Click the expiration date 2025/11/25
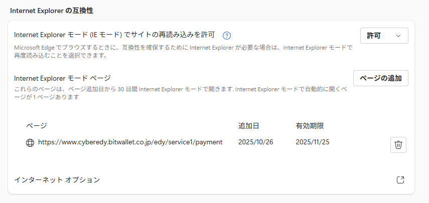429x203 pixels. point(313,142)
